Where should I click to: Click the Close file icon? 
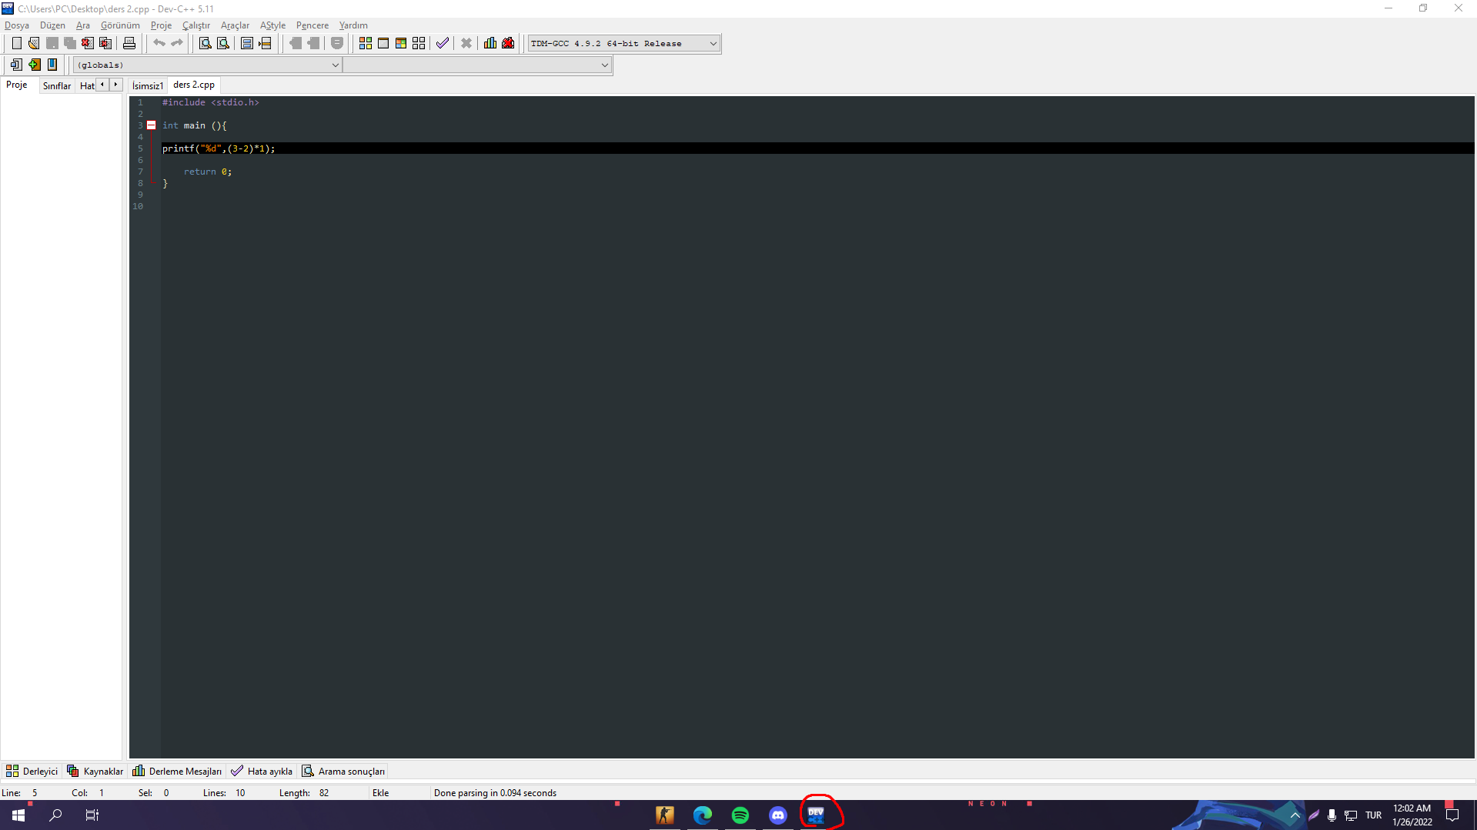point(88,43)
